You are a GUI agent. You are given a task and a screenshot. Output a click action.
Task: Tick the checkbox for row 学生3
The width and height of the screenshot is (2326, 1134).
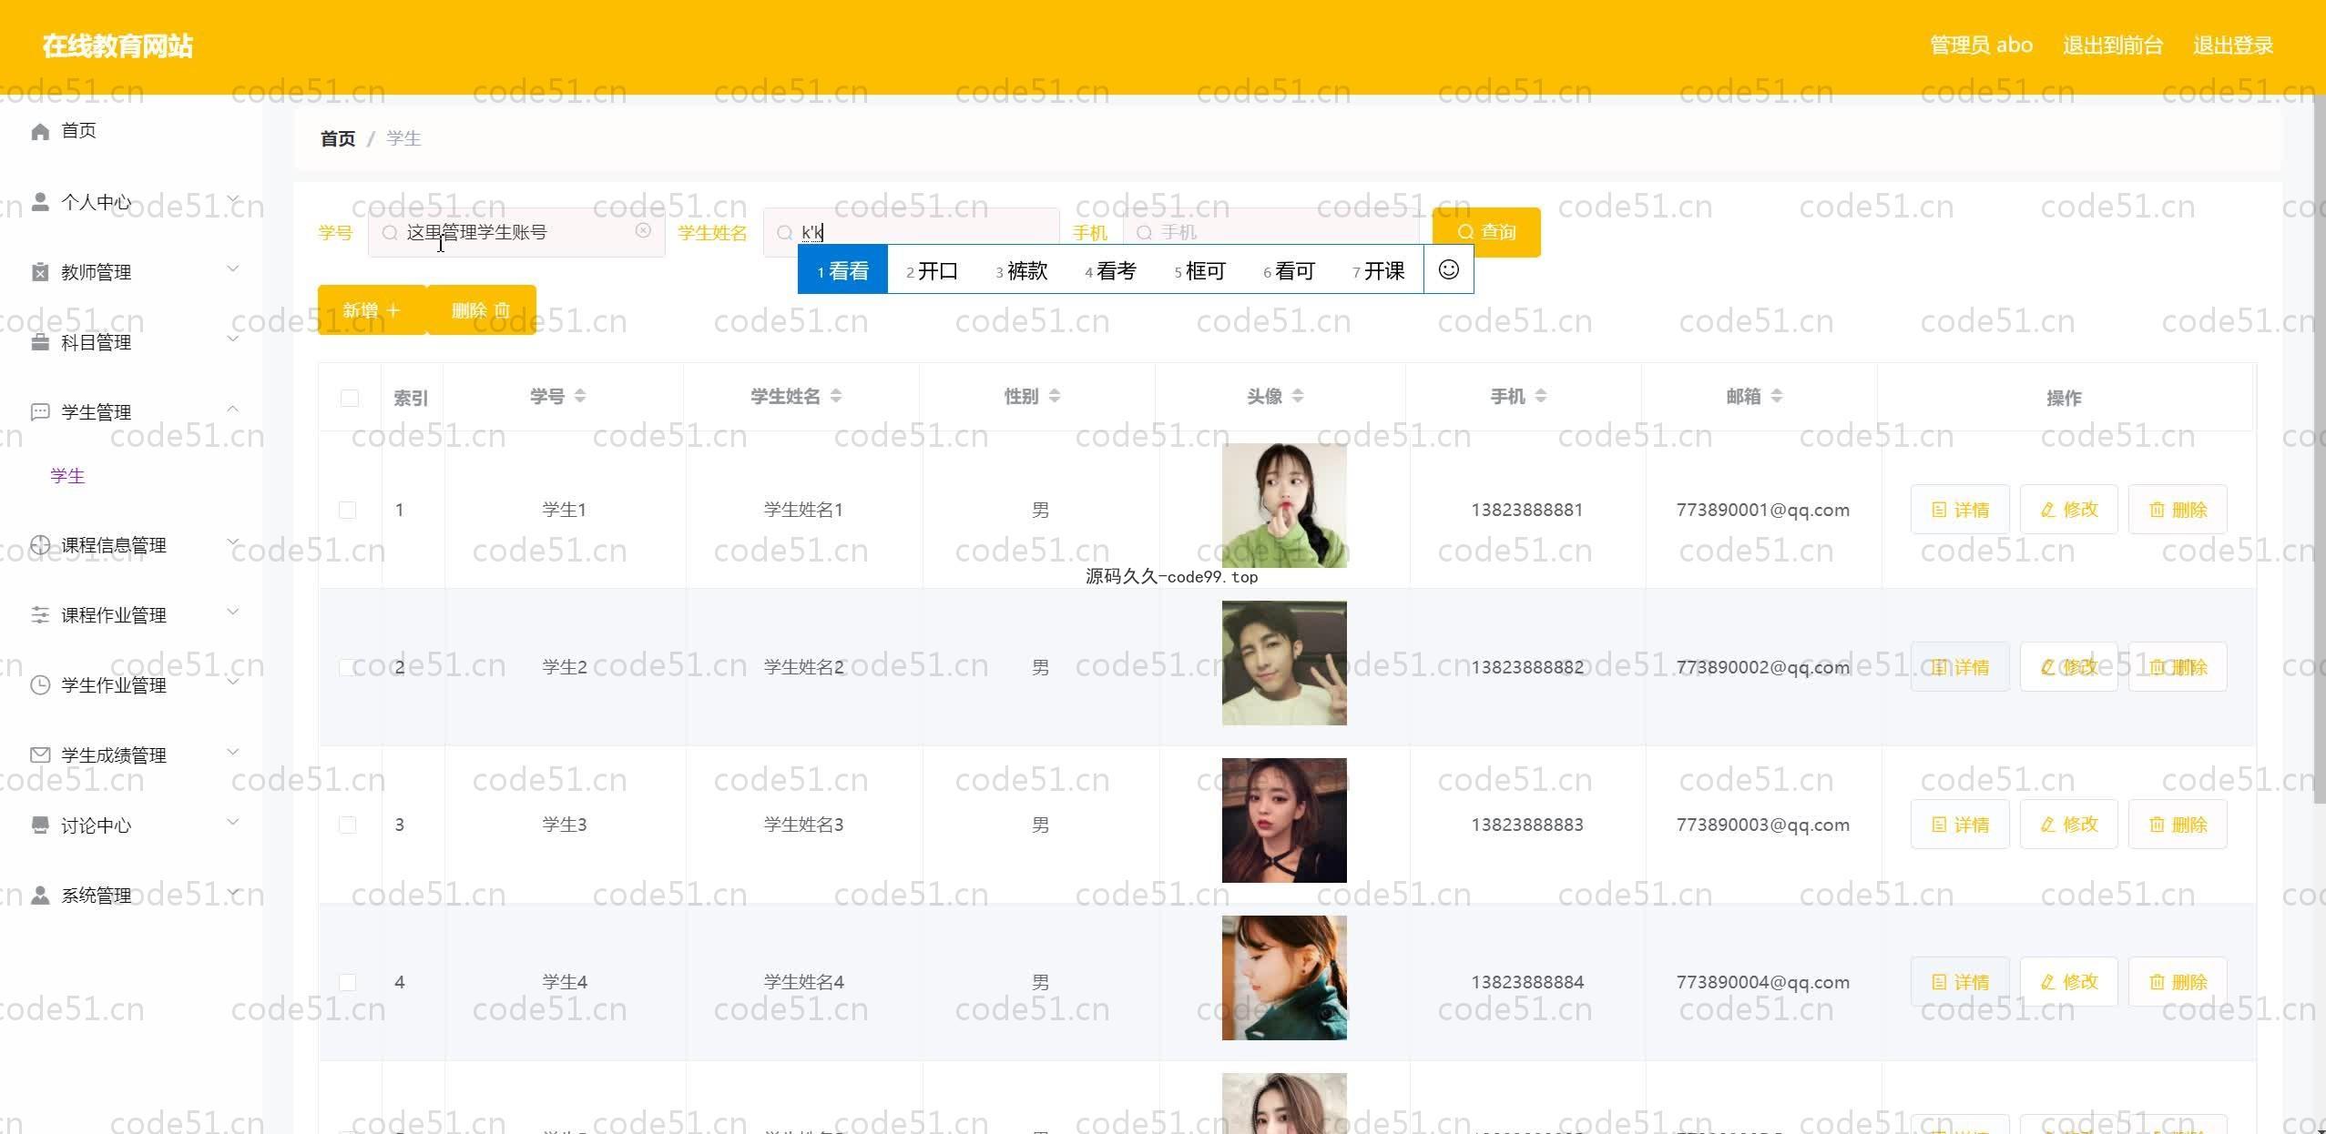348,825
